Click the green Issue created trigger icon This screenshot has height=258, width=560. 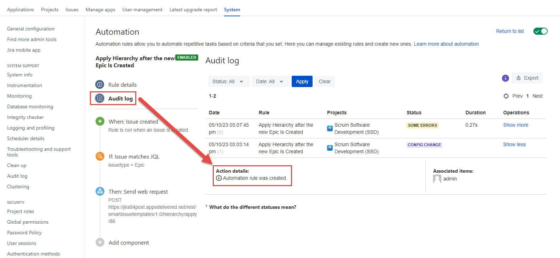point(100,121)
